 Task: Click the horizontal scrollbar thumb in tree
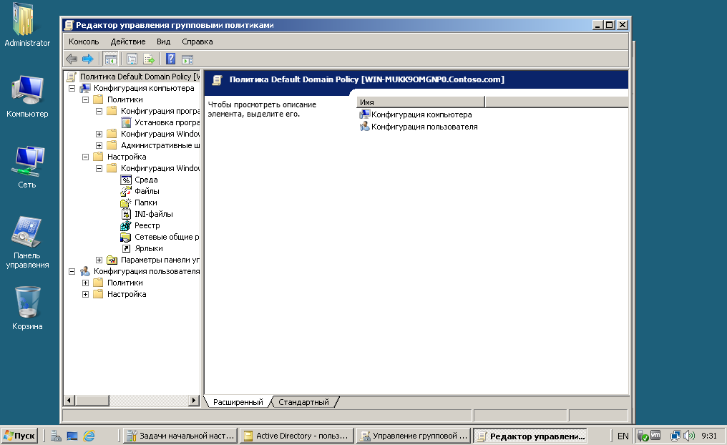tap(92, 400)
